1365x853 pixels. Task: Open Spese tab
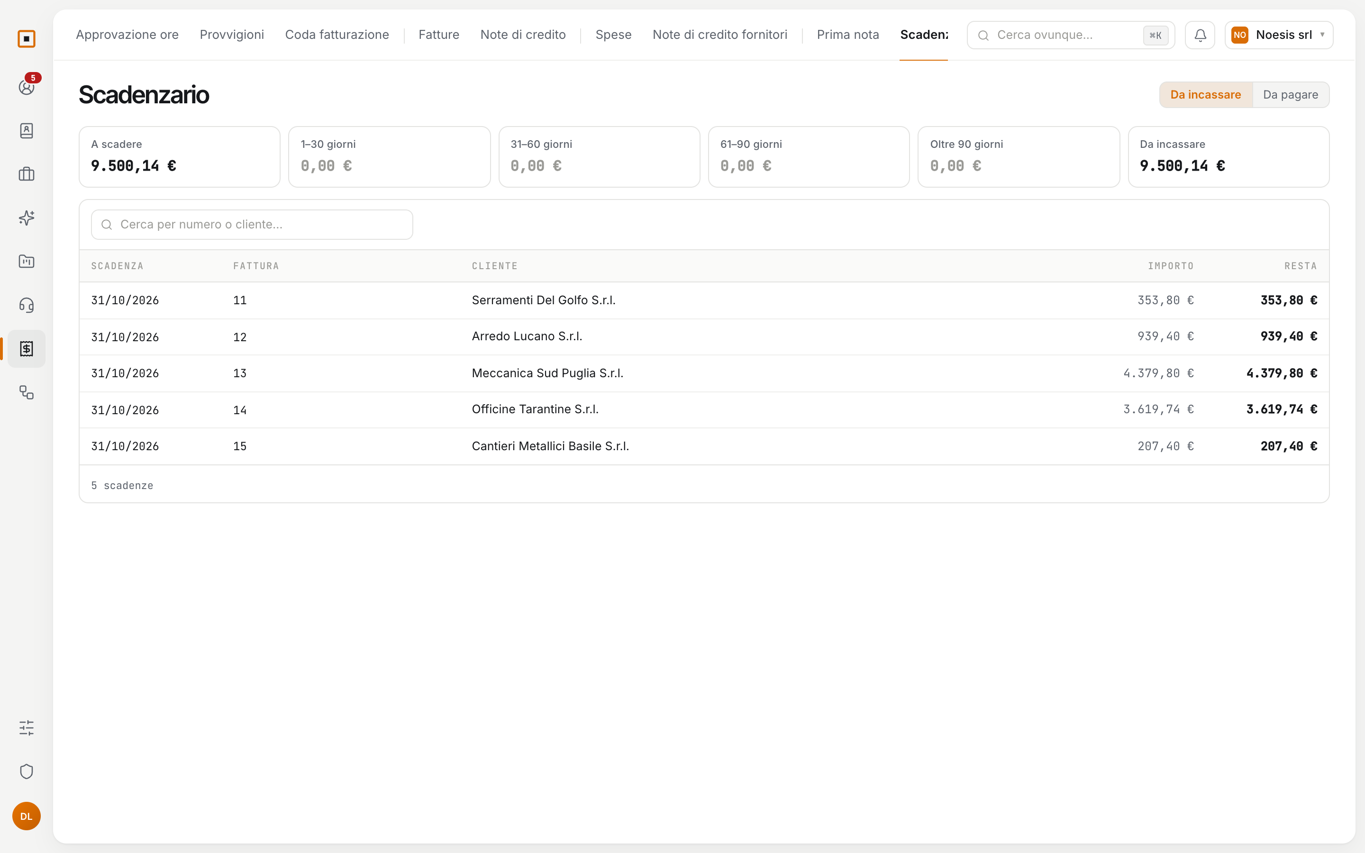pos(613,35)
